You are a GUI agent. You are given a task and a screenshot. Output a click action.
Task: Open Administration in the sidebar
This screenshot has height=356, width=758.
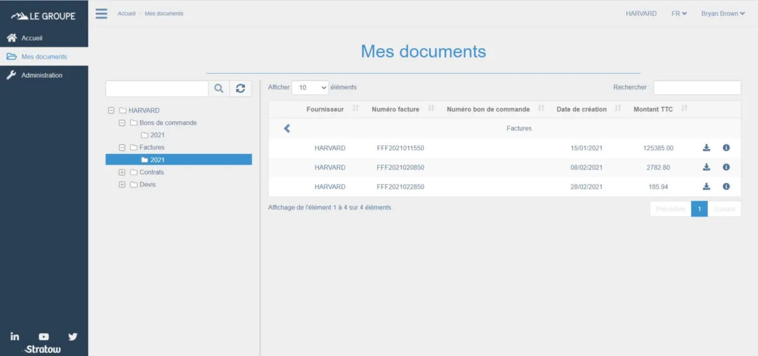(x=42, y=75)
